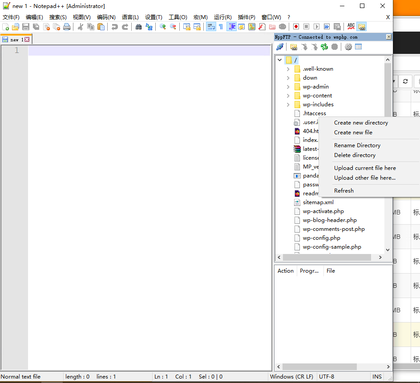This screenshot has height=383, width=420.
Task: Expand the .well-known folder
Action: tap(288, 69)
